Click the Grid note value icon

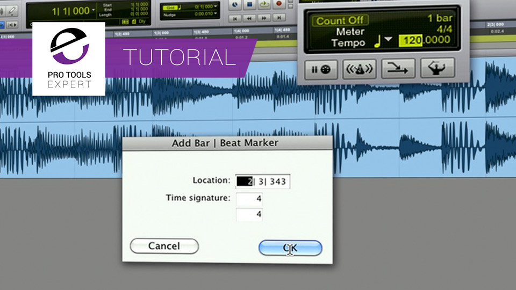(180, 7)
